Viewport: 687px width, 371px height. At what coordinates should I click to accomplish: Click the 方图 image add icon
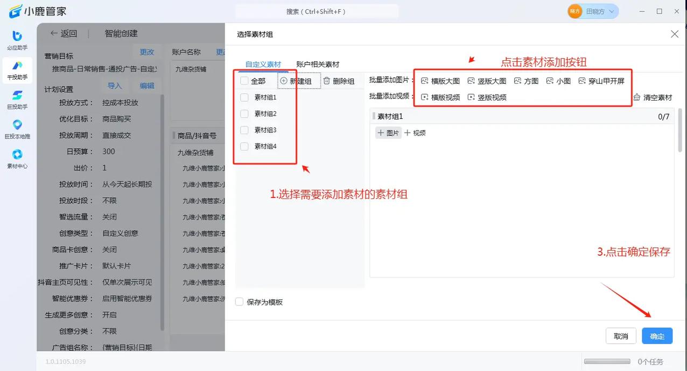[527, 81]
